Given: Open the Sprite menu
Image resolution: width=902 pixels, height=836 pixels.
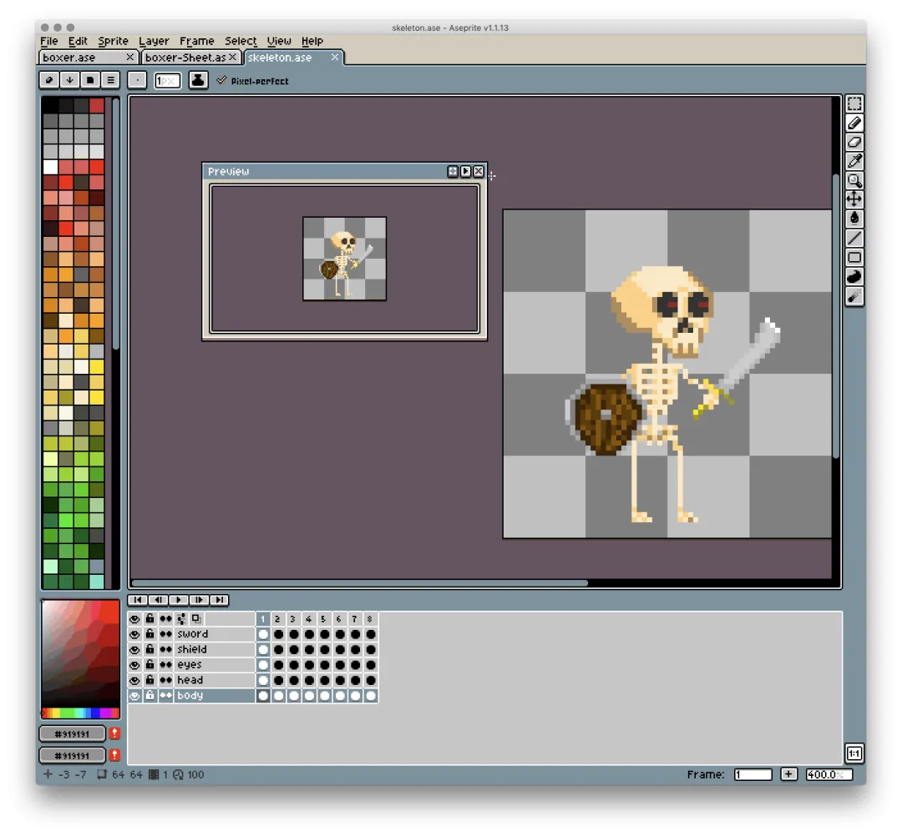Looking at the screenshot, I should coord(113,41).
